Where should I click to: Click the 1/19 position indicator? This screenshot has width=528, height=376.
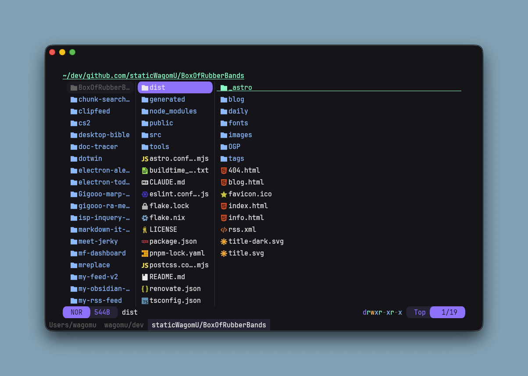click(x=449, y=312)
